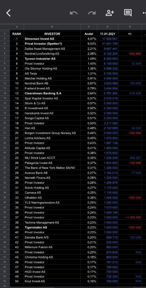Select cell Clearstream Banking S.A

point(52,93)
